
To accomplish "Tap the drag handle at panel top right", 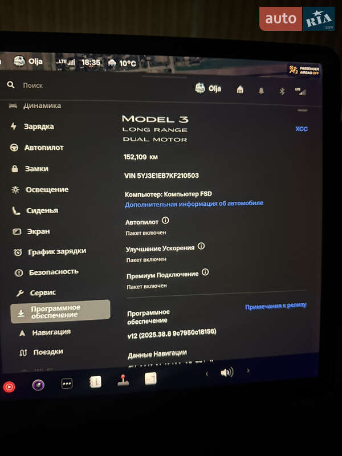I will tap(303, 110).
